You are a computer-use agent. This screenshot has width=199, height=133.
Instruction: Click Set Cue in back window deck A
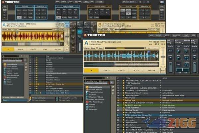tap(57, 49)
